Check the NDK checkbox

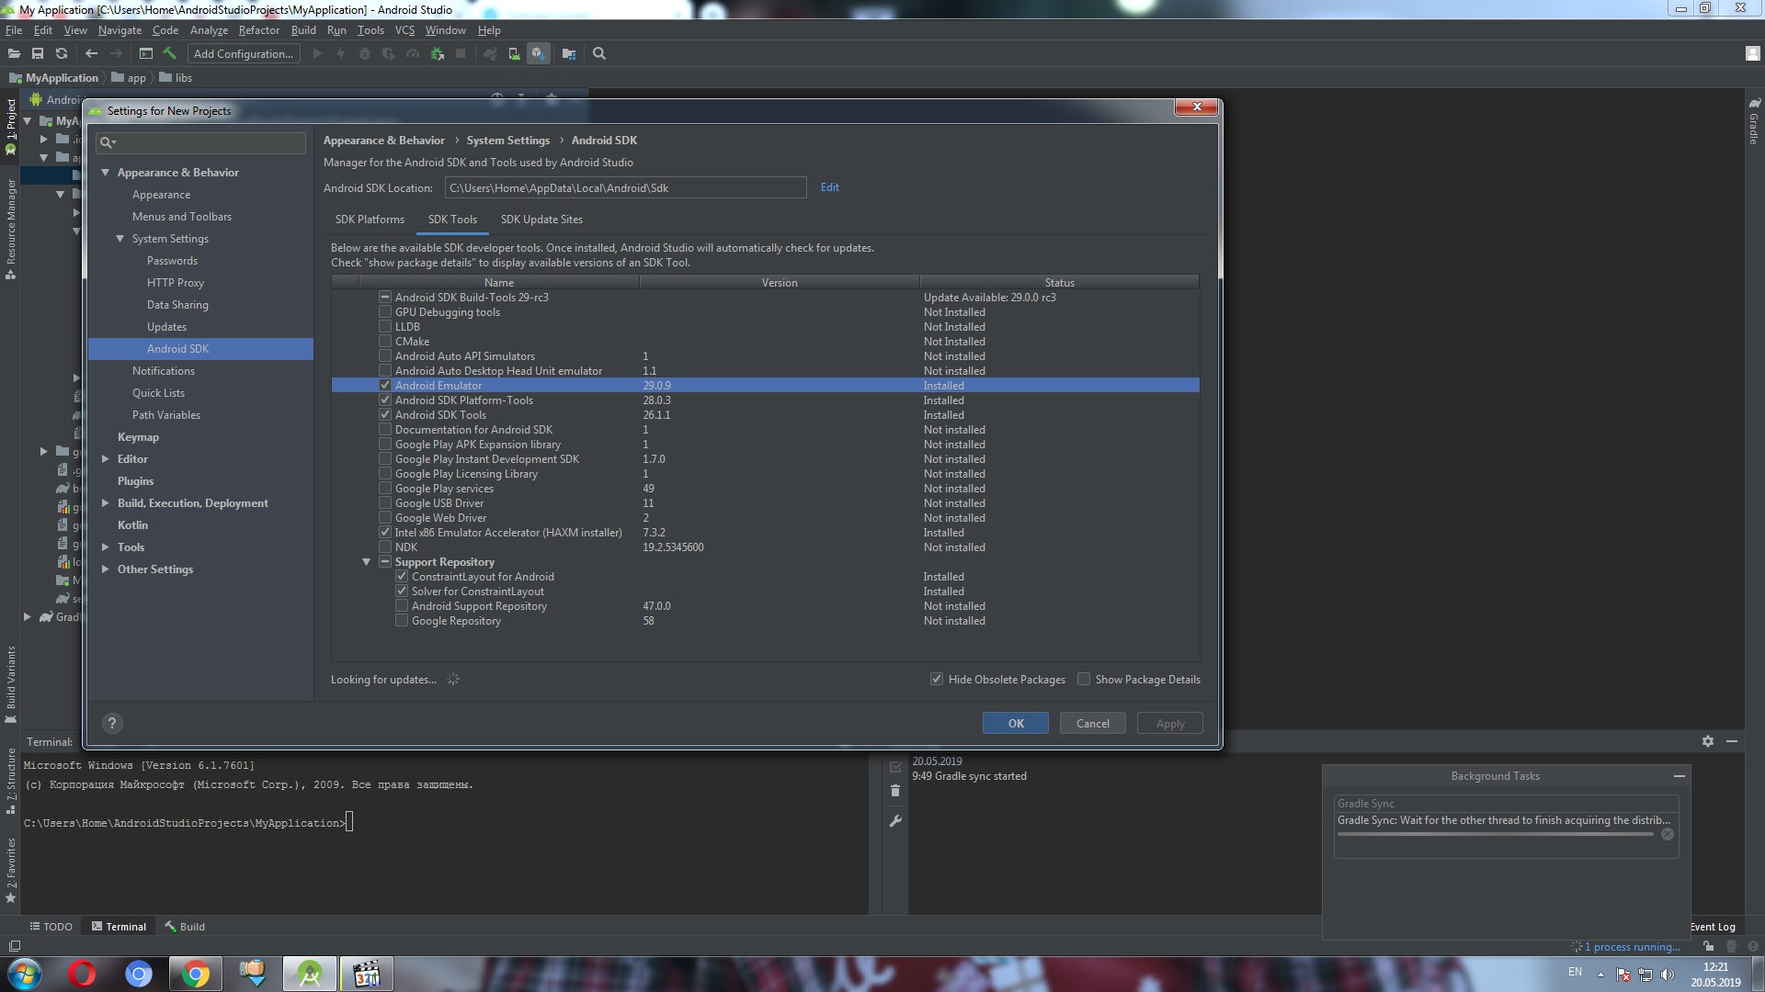(x=385, y=547)
